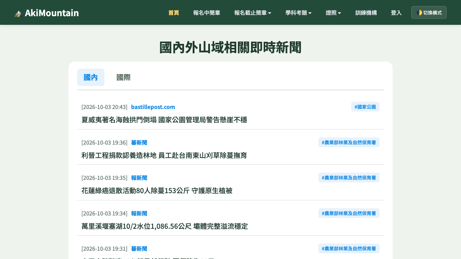Screen dimensions: 461x259
Task: Switch to the 國際 news tab
Action: pyautogui.click(x=124, y=77)
